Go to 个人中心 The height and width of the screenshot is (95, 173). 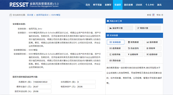(150, 5)
